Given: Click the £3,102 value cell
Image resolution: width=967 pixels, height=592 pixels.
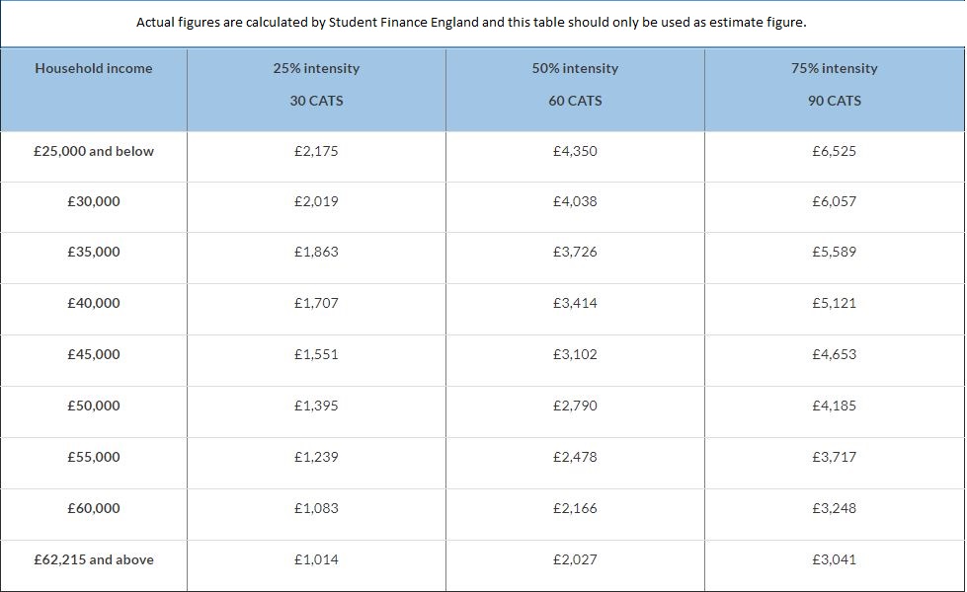Looking at the screenshot, I should [575, 354].
